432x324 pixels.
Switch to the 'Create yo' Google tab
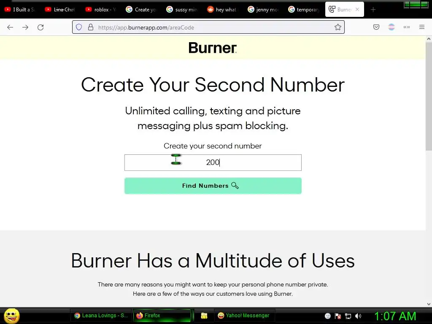(x=141, y=10)
